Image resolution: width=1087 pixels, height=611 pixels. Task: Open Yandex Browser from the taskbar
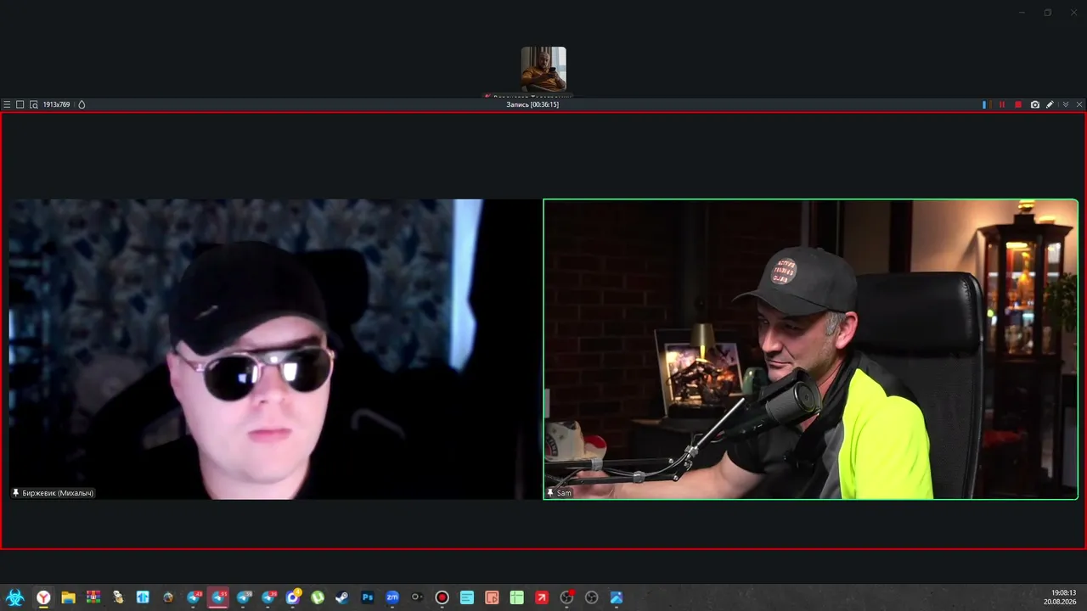coord(43,597)
